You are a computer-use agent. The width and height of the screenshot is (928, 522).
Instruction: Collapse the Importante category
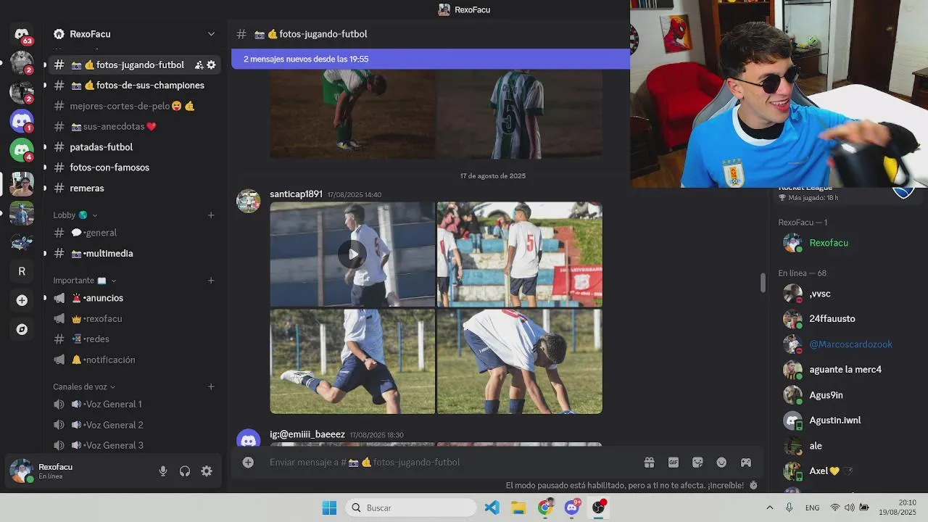84,280
